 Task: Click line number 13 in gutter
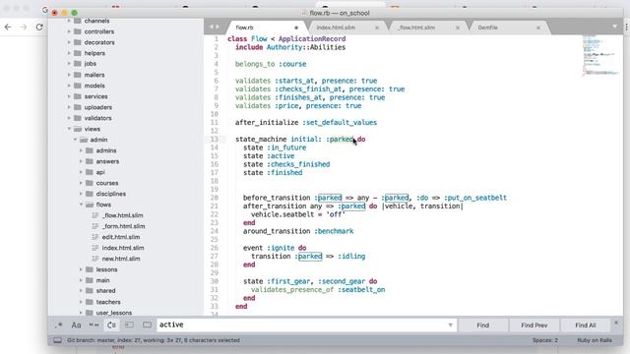click(215, 140)
